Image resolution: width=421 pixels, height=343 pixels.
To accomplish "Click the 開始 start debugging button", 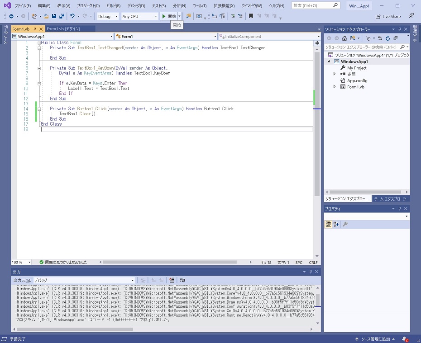I will click(x=169, y=16).
